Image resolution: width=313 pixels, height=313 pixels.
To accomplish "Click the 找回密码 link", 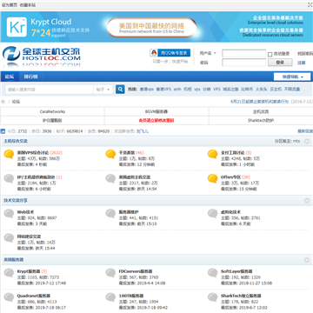I will coord(305,54).
